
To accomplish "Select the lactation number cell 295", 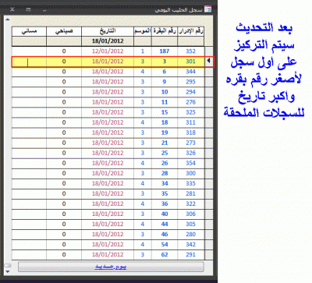I will tap(190, 82).
